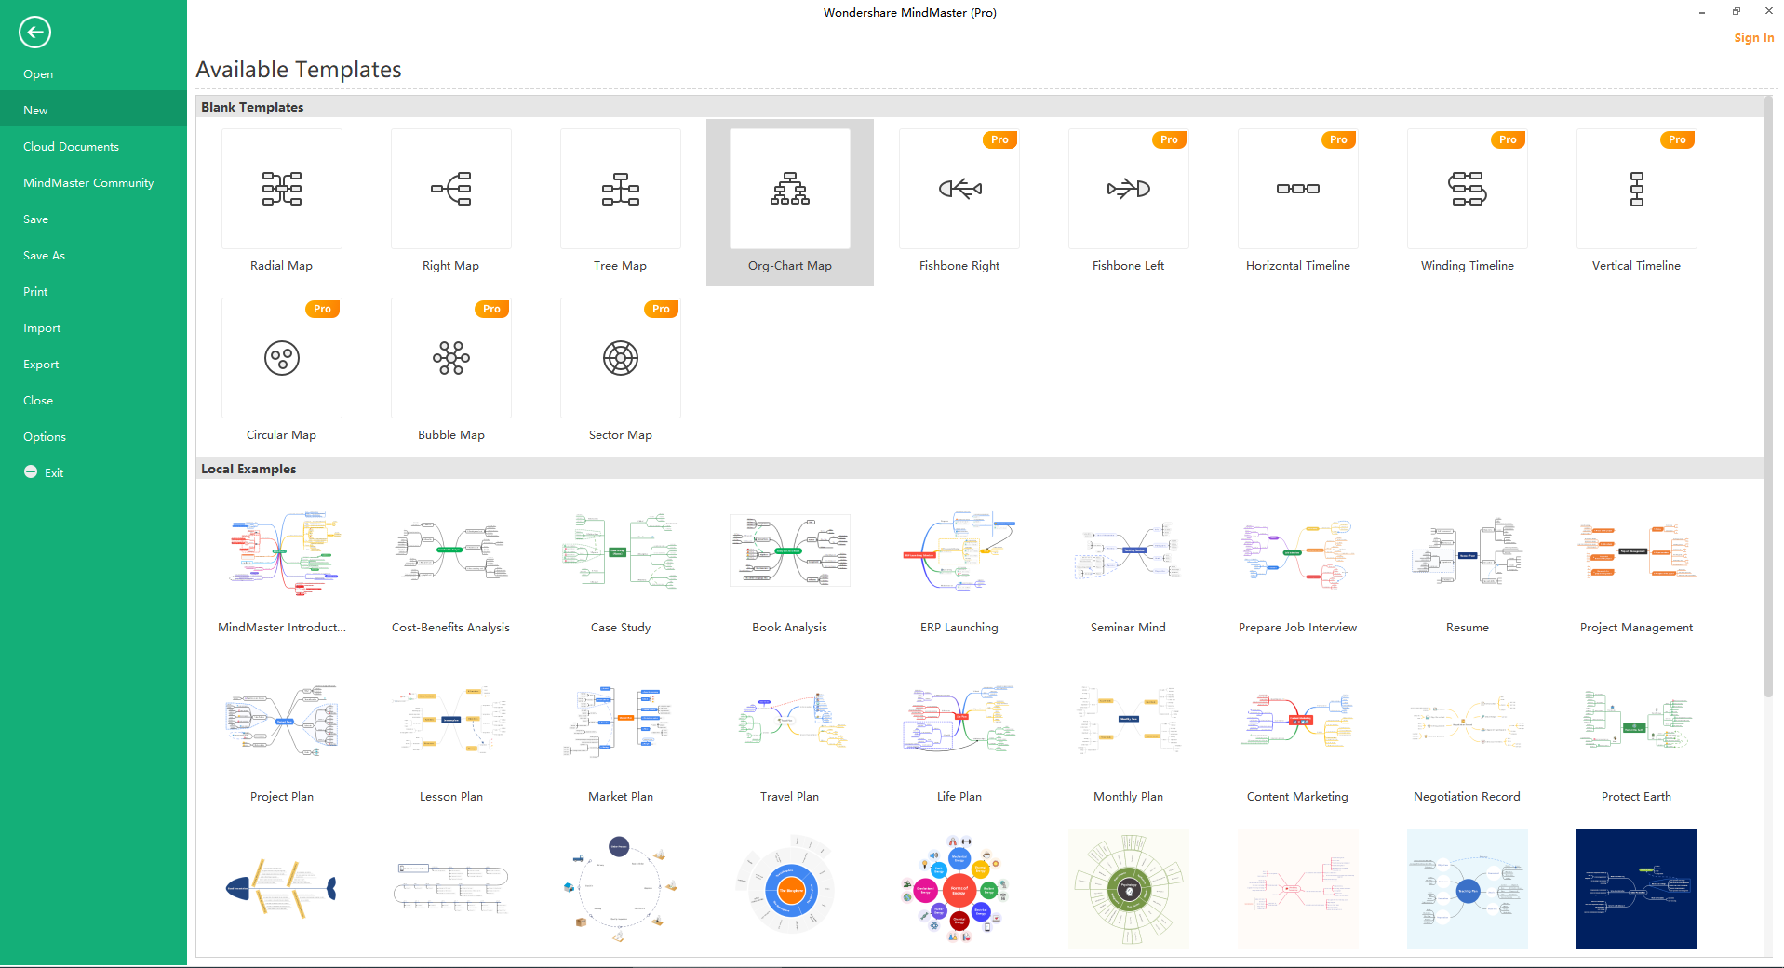Open the Project Management example

tap(1637, 550)
